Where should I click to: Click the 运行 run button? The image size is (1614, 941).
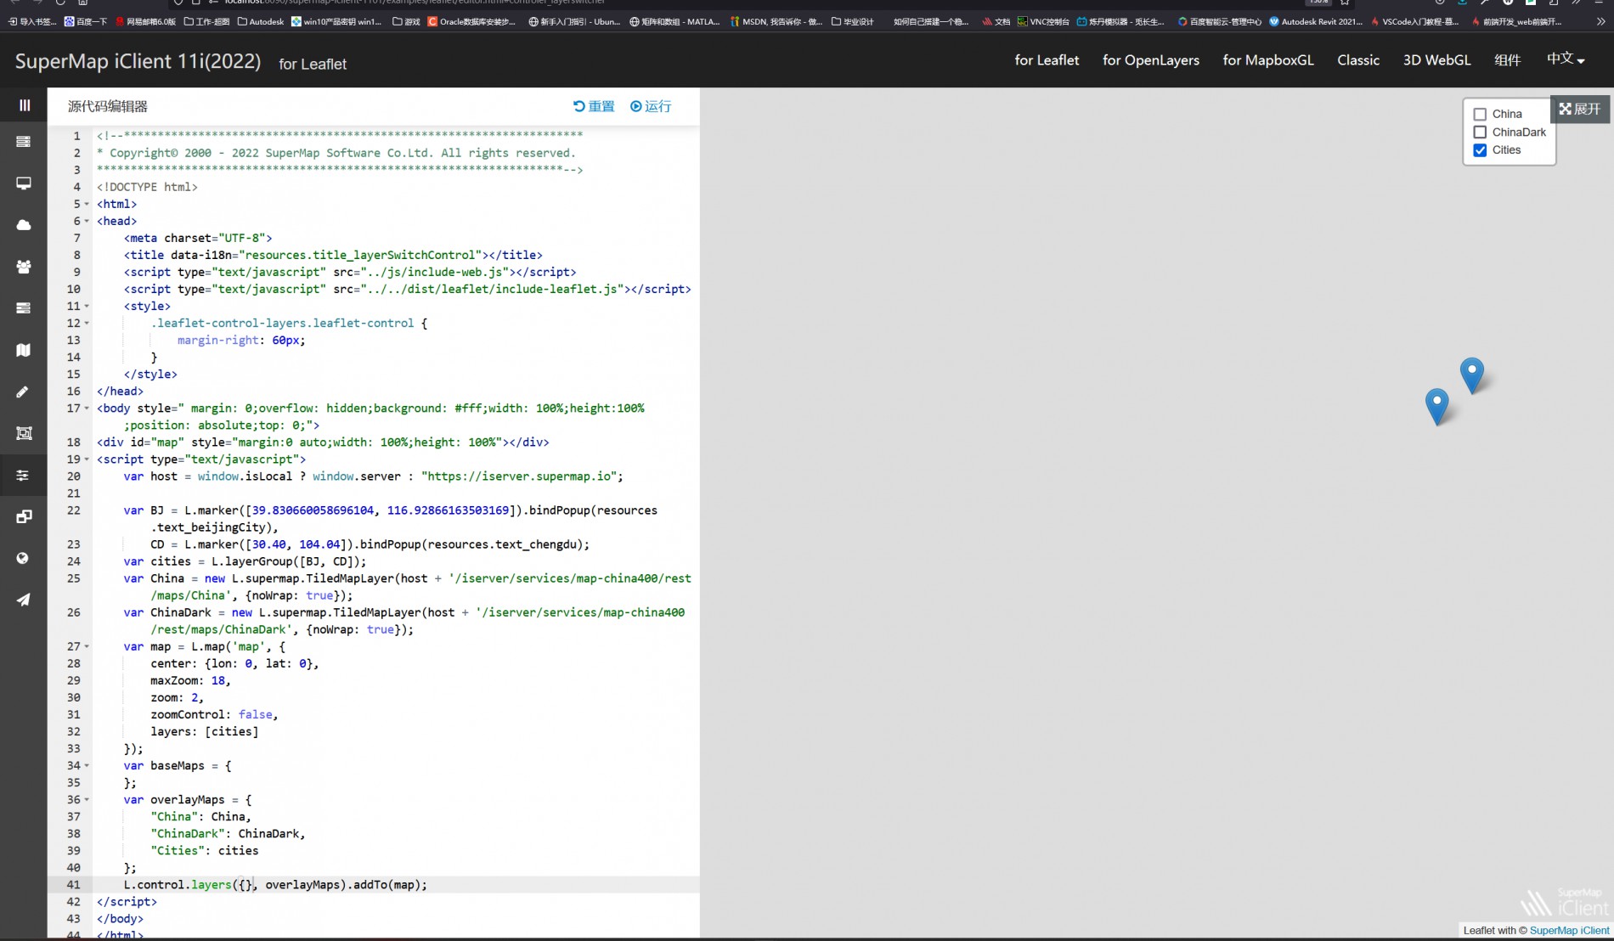pyautogui.click(x=651, y=106)
